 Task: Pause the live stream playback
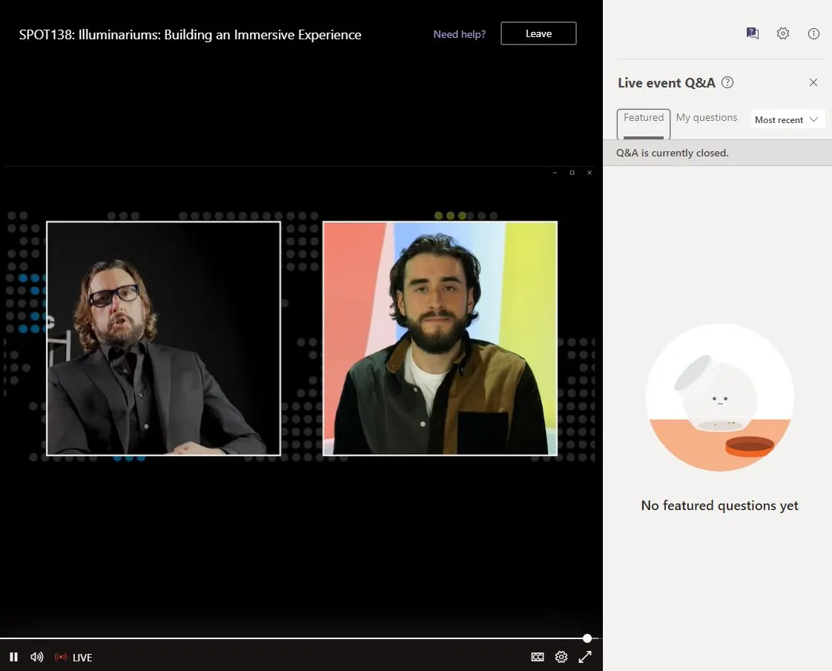click(14, 657)
